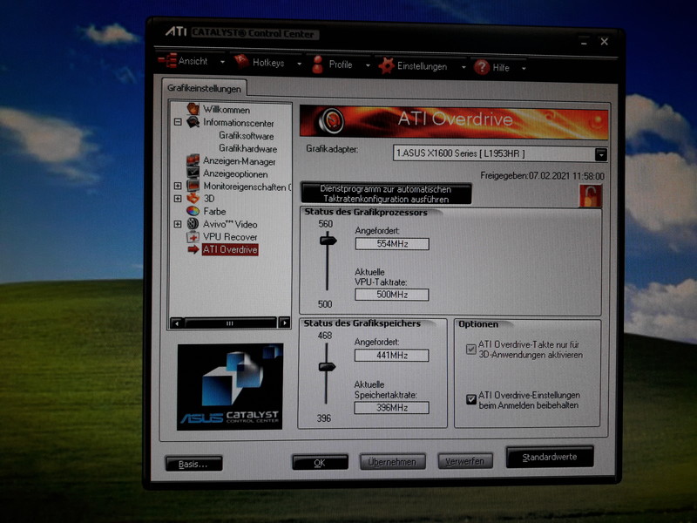This screenshot has width=697, height=523.
Task: Expand the Monitoreigenschaften tree node
Action: tap(178, 186)
